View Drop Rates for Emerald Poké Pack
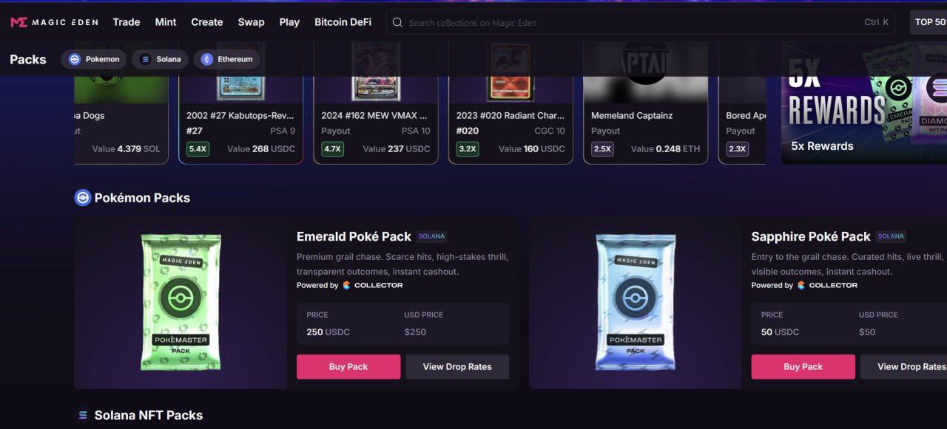This screenshot has width=947, height=429. (x=457, y=367)
